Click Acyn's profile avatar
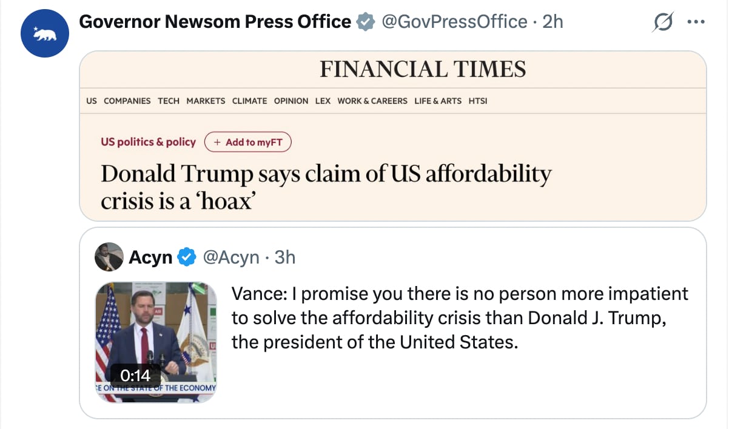729x429 pixels. [x=109, y=258]
